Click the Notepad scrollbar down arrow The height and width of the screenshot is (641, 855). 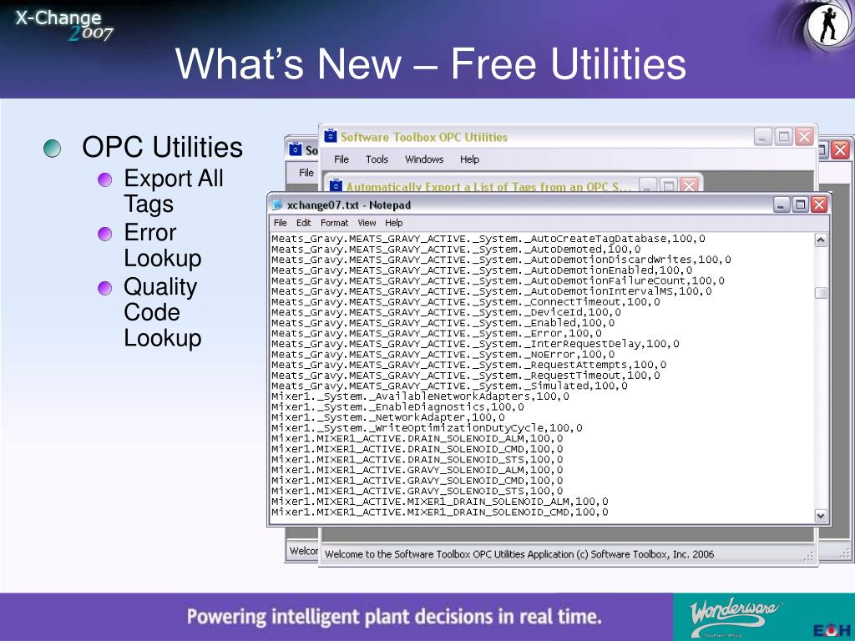[821, 515]
